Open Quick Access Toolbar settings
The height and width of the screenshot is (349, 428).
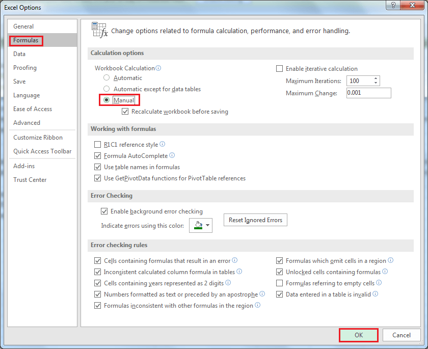click(42, 151)
